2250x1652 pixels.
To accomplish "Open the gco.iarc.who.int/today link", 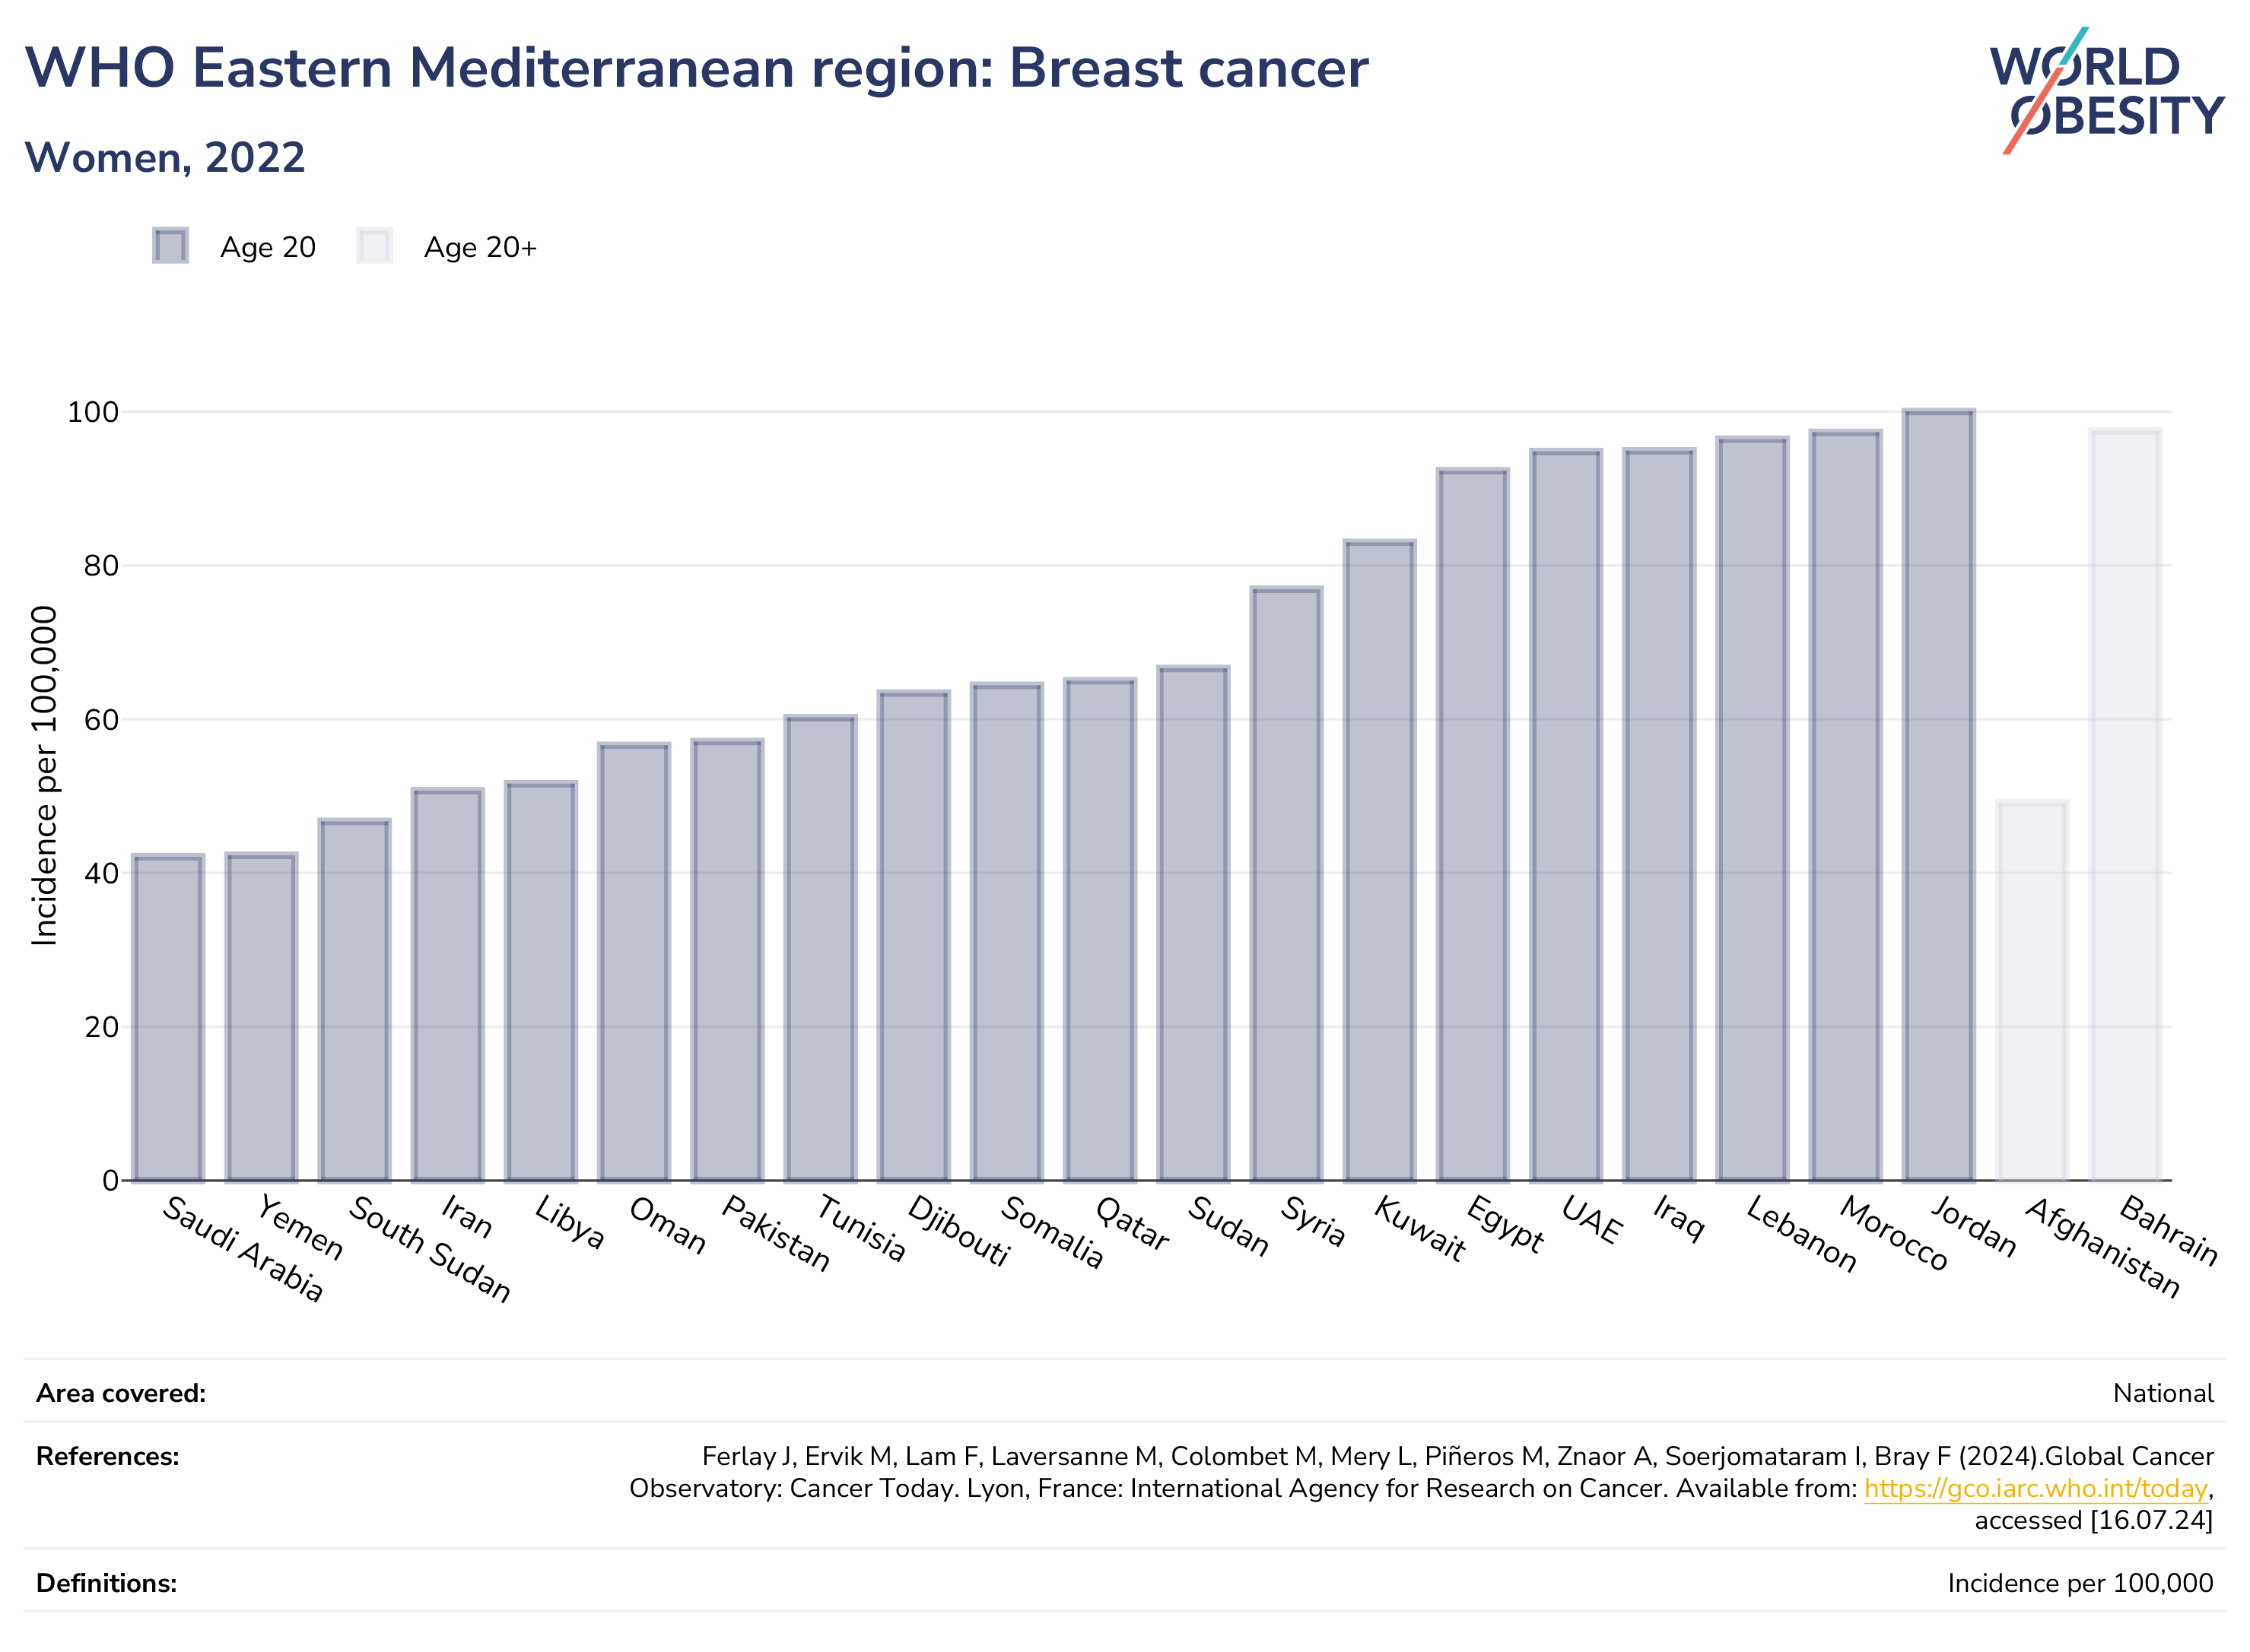I will click(2036, 1488).
